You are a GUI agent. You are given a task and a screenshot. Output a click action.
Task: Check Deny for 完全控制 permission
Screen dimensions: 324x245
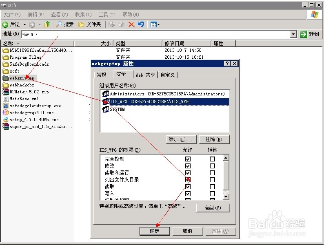coord(212,159)
